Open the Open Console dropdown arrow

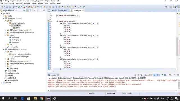coord(172,75)
